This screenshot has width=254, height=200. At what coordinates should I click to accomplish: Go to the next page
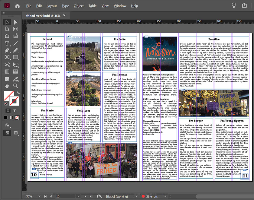coord(85,196)
